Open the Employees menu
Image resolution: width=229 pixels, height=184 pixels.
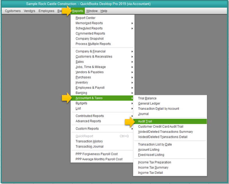pyautogui.click(x=46, y=11)
